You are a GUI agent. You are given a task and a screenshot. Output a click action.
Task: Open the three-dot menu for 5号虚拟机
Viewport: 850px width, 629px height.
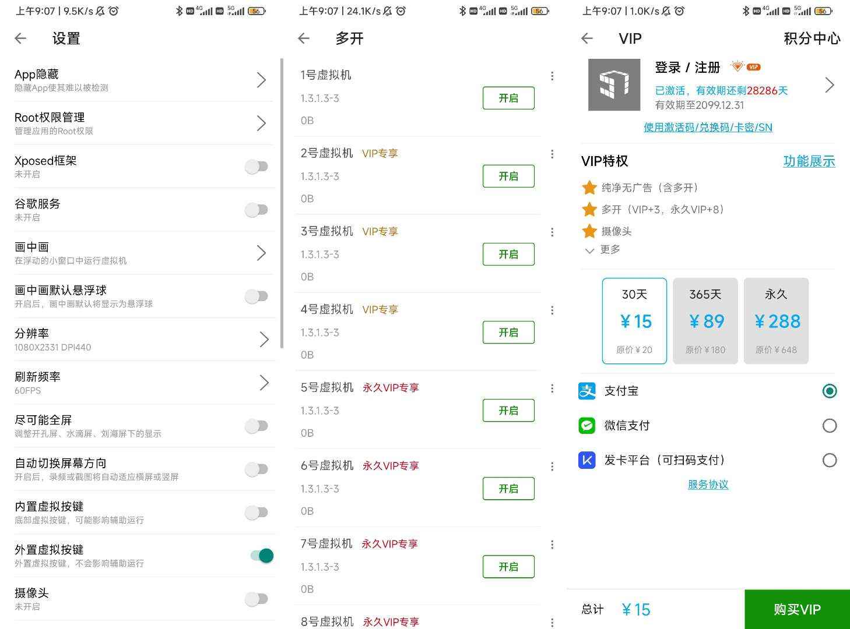(x=552, y=388)
